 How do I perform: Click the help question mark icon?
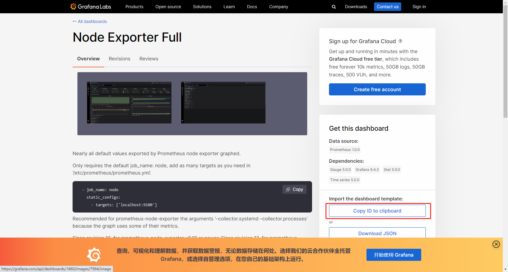(x=400, y=41)
